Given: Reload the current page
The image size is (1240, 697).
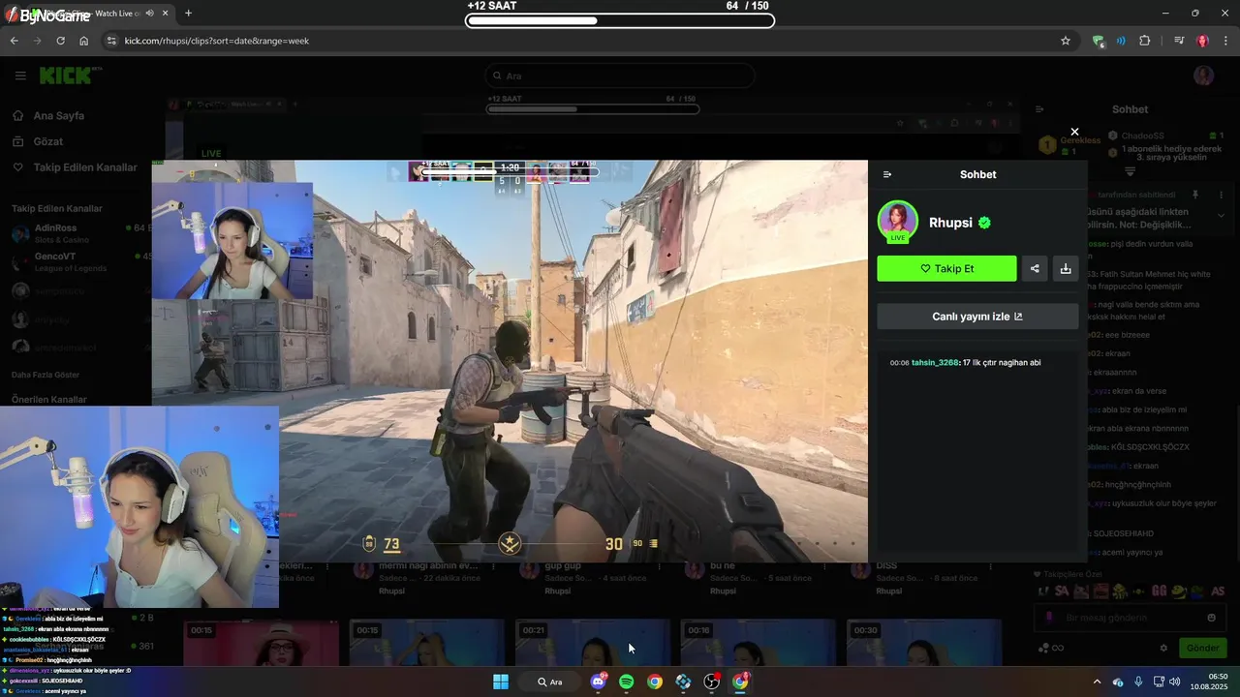Looking at the screenshot, I should [x=60, y=41].
